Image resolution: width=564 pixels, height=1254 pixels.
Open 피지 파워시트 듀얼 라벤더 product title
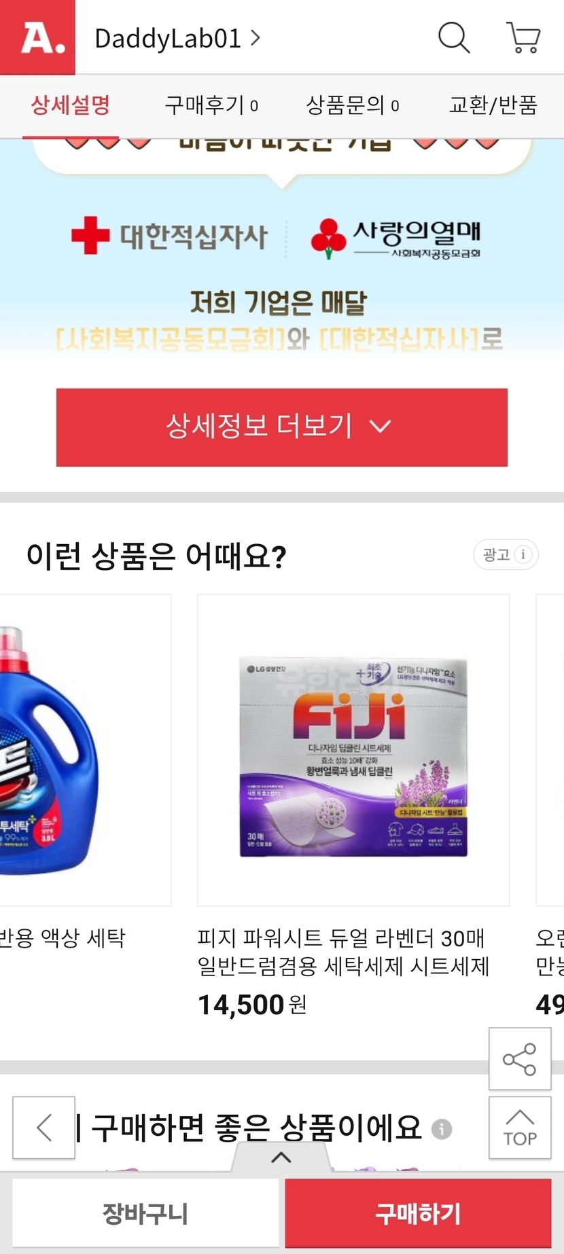click(343, 952)
